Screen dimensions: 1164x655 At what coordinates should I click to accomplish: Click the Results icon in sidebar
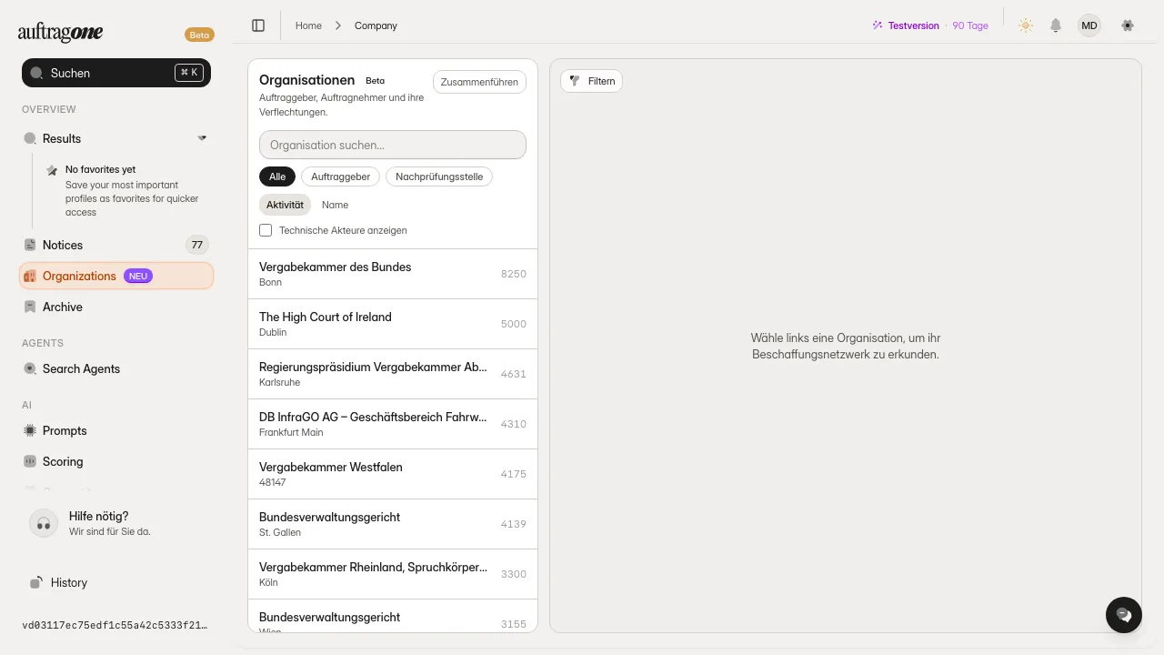[x=30, y=138]
